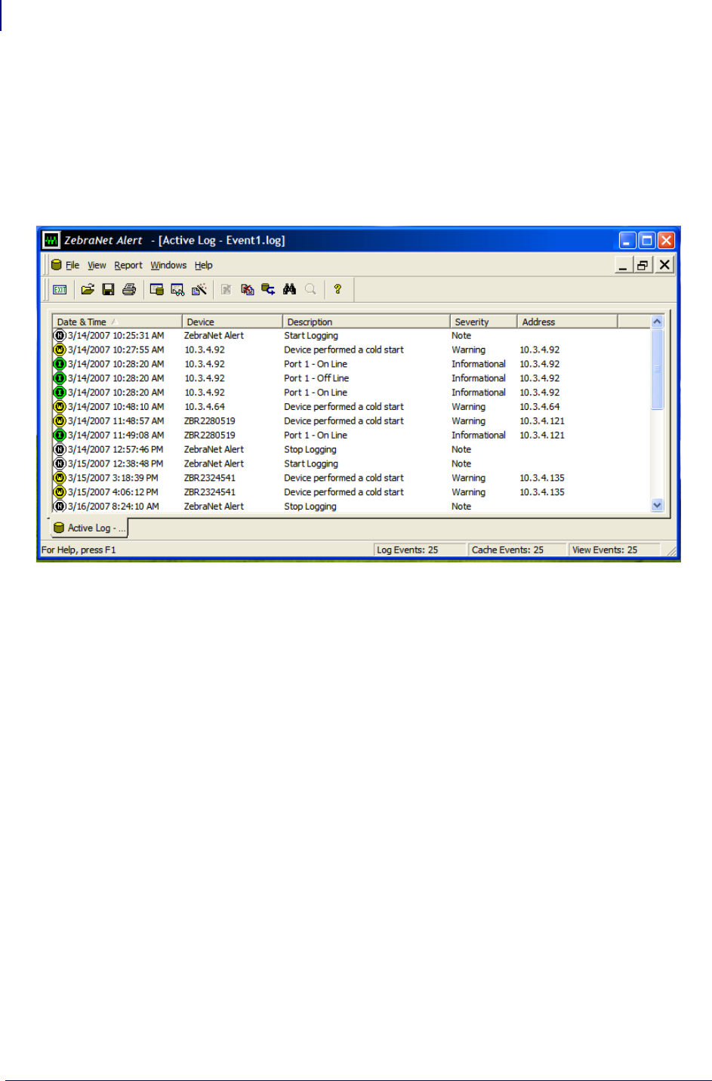Sort by the Address column header
This screenshot has height=1081, width=712.
567,322
